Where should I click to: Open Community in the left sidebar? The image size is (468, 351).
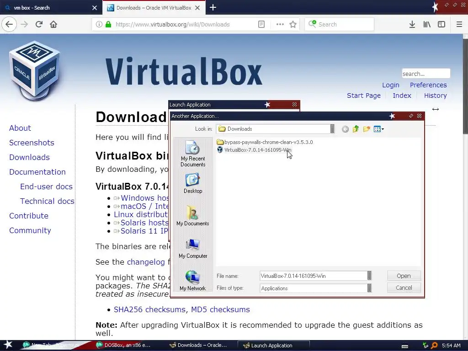pyautogui.click(x=30, y=230)
